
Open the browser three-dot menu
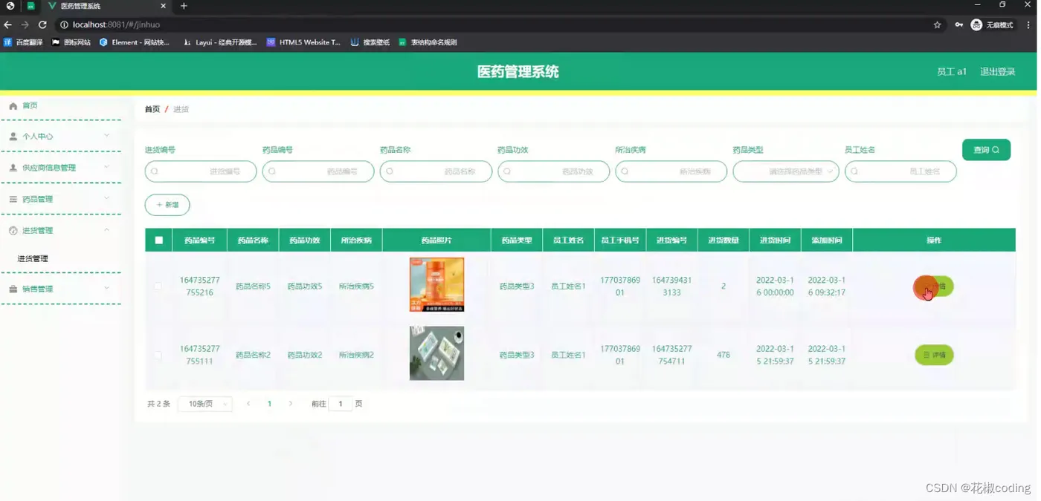click(1028, 24)
